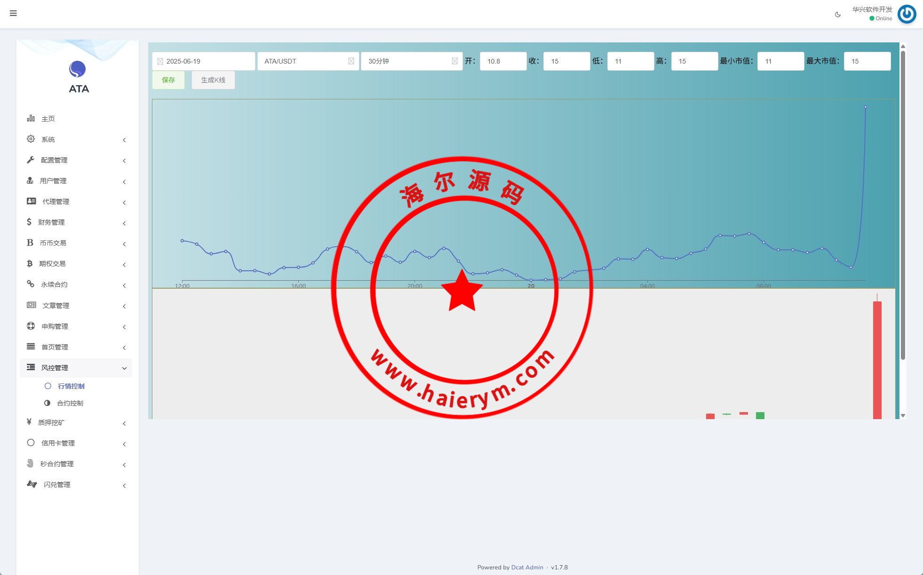The width and height of the screenshot is (923, 575).
Task: Open the 秒合约管理 menu
Action: [x=57, y=464]
